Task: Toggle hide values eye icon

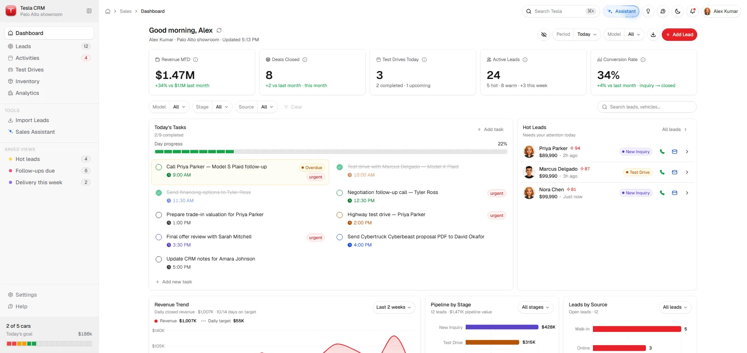Action: (x=544, y=35)
